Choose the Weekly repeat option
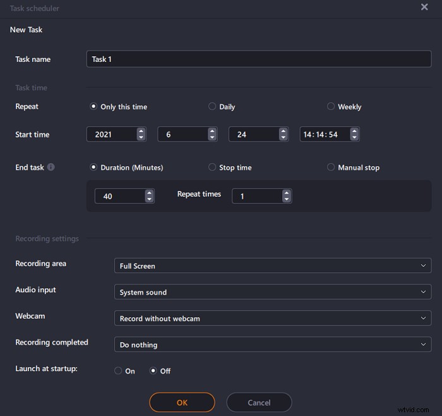Screen dimensions: 442x416 (x=331, y=107)
